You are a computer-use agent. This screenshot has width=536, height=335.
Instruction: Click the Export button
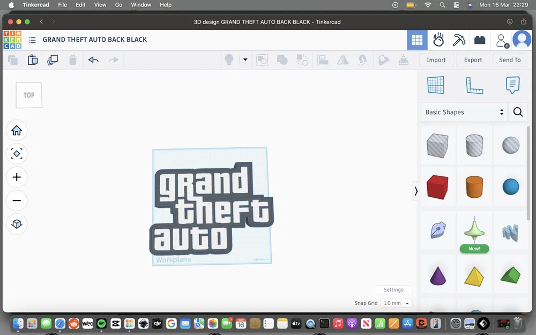[x=472, y=60]
